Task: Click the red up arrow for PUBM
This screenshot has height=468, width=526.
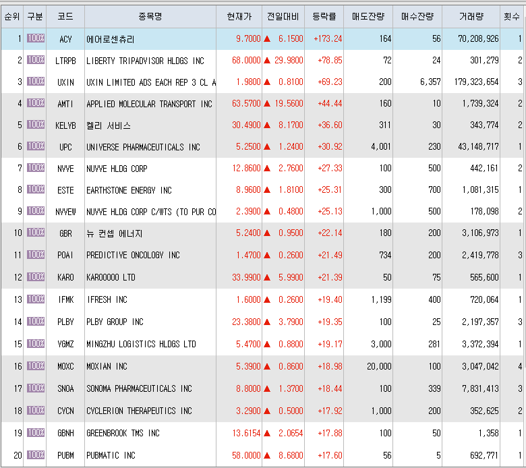Action: click(267, 455)
